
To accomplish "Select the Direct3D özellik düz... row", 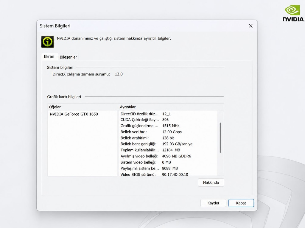I will click(168, 114).
